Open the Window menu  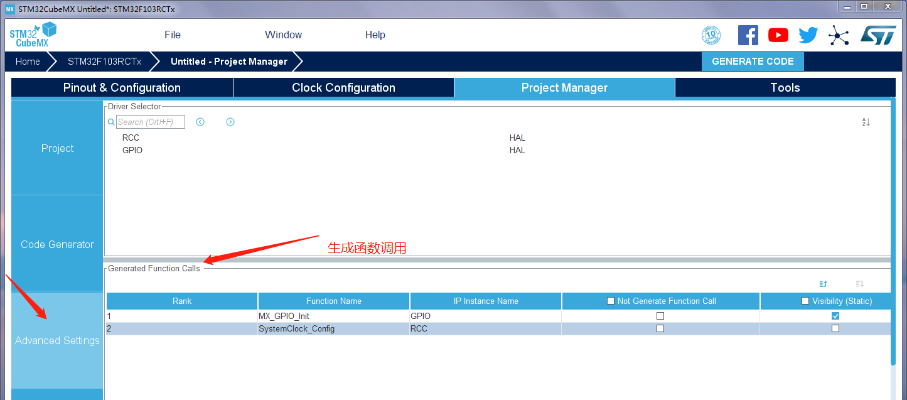click(284, 35)
